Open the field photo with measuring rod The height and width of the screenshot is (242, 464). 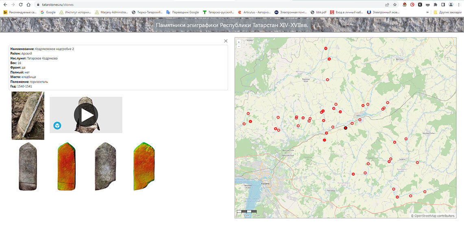pyautogui.click(x=28, y=116)
